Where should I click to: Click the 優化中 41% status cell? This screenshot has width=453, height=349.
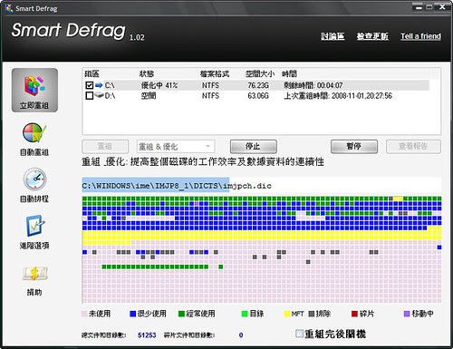tap(159, 85)
